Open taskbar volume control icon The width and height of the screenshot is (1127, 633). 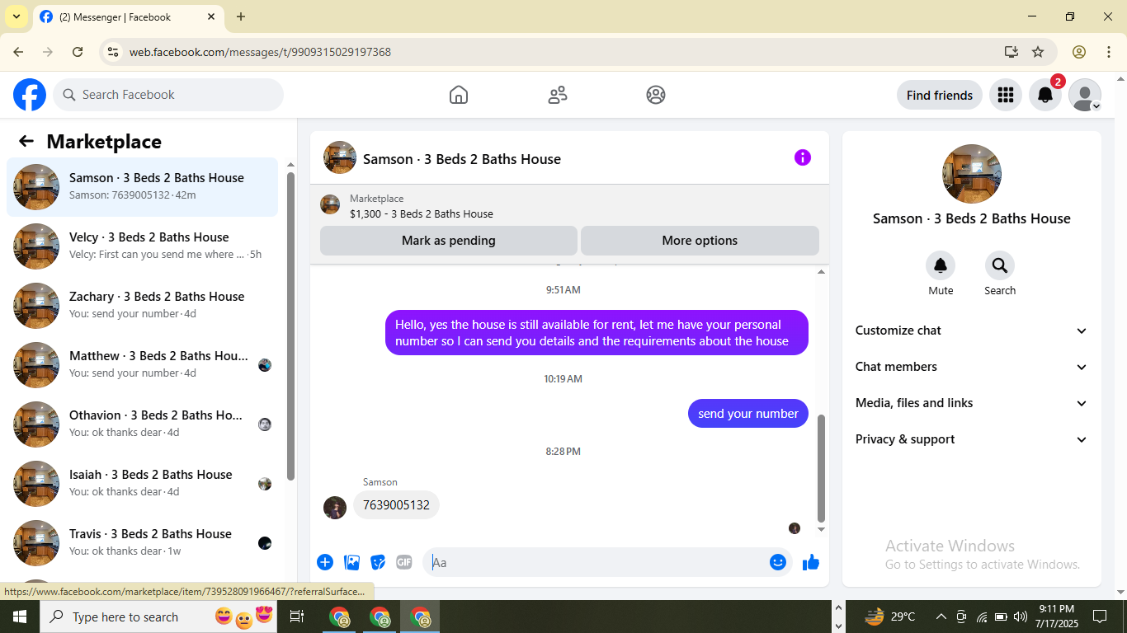[x=1021, y=617]
